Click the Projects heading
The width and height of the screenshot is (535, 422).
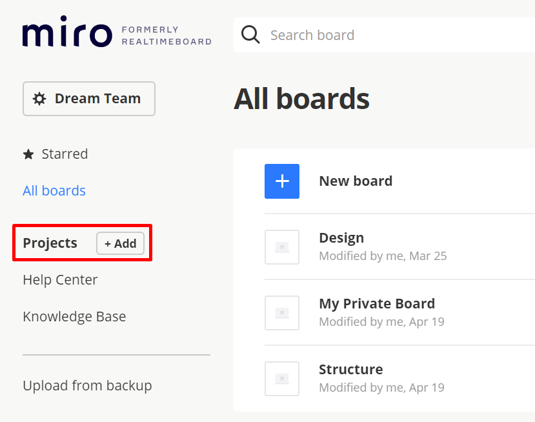50,243
